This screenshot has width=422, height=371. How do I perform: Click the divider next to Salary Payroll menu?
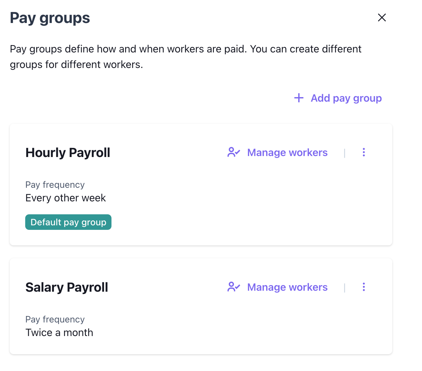(x=344, y=287)
